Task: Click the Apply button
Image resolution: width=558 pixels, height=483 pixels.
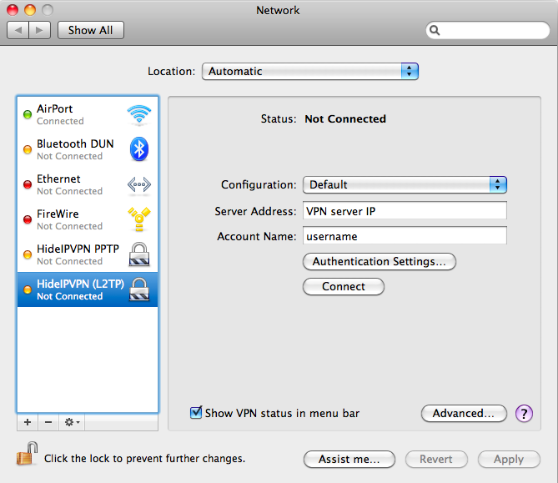Action: point(509,459)
